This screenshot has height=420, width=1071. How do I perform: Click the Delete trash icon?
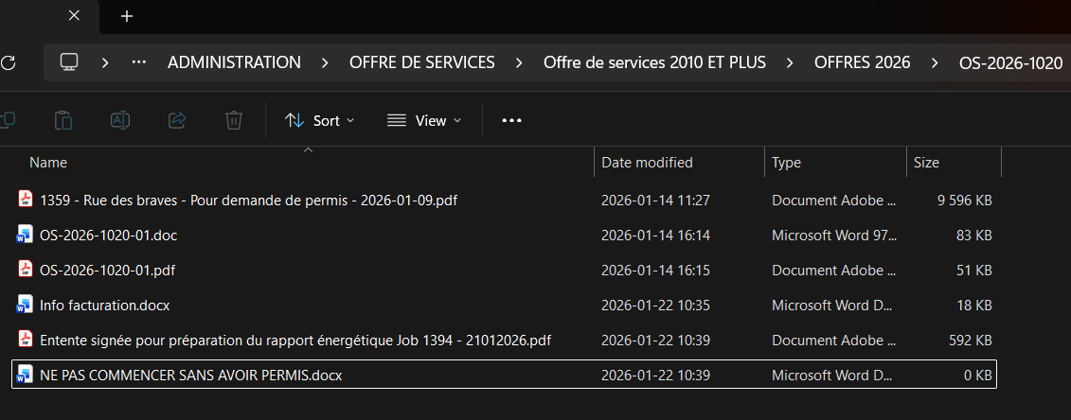pyautogui.click(x=234, y=120)
